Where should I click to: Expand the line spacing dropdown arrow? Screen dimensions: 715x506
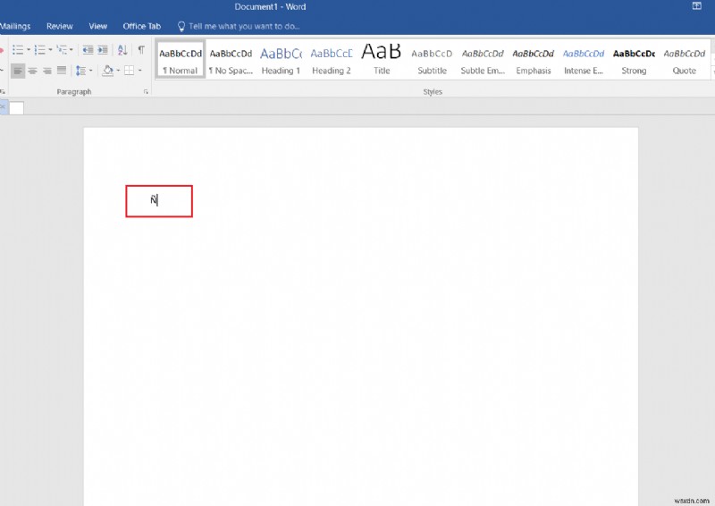(x=91, y=71)
